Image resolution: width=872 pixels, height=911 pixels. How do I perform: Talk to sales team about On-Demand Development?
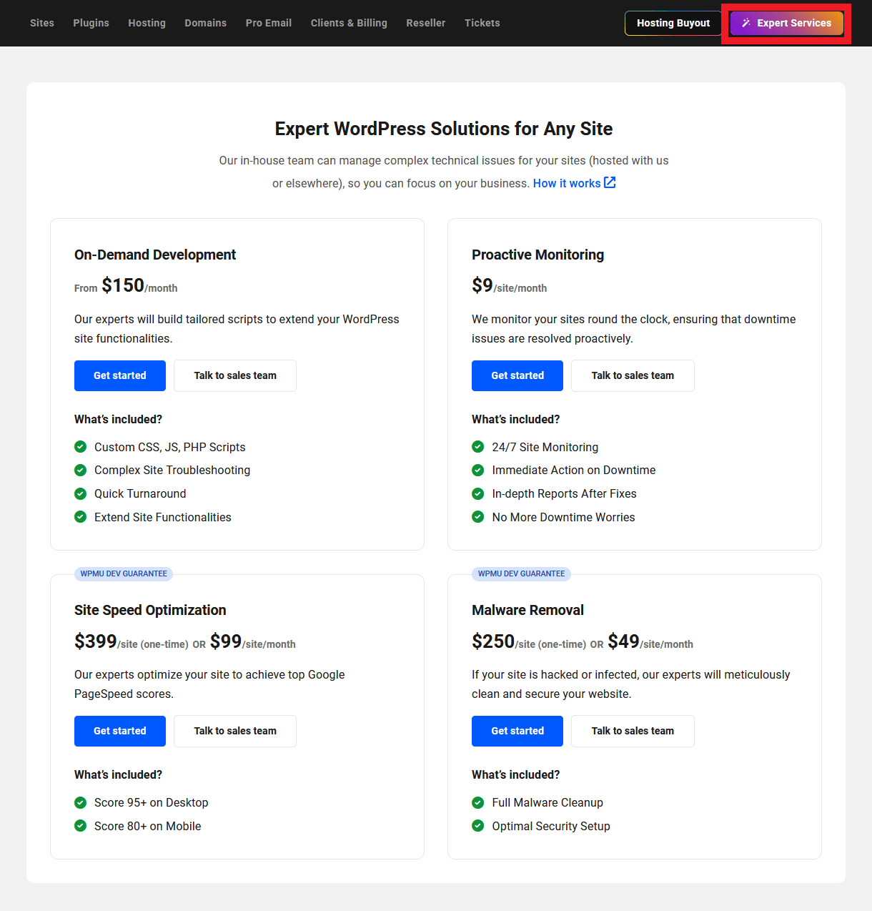[235, 375]
